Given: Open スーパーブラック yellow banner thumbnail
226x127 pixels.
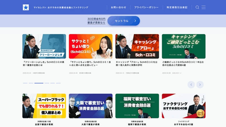Looking at the screenshot, I should 44,106.
